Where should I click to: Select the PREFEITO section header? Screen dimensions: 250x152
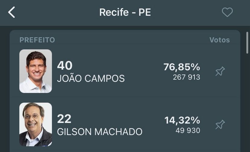point(37,40)
